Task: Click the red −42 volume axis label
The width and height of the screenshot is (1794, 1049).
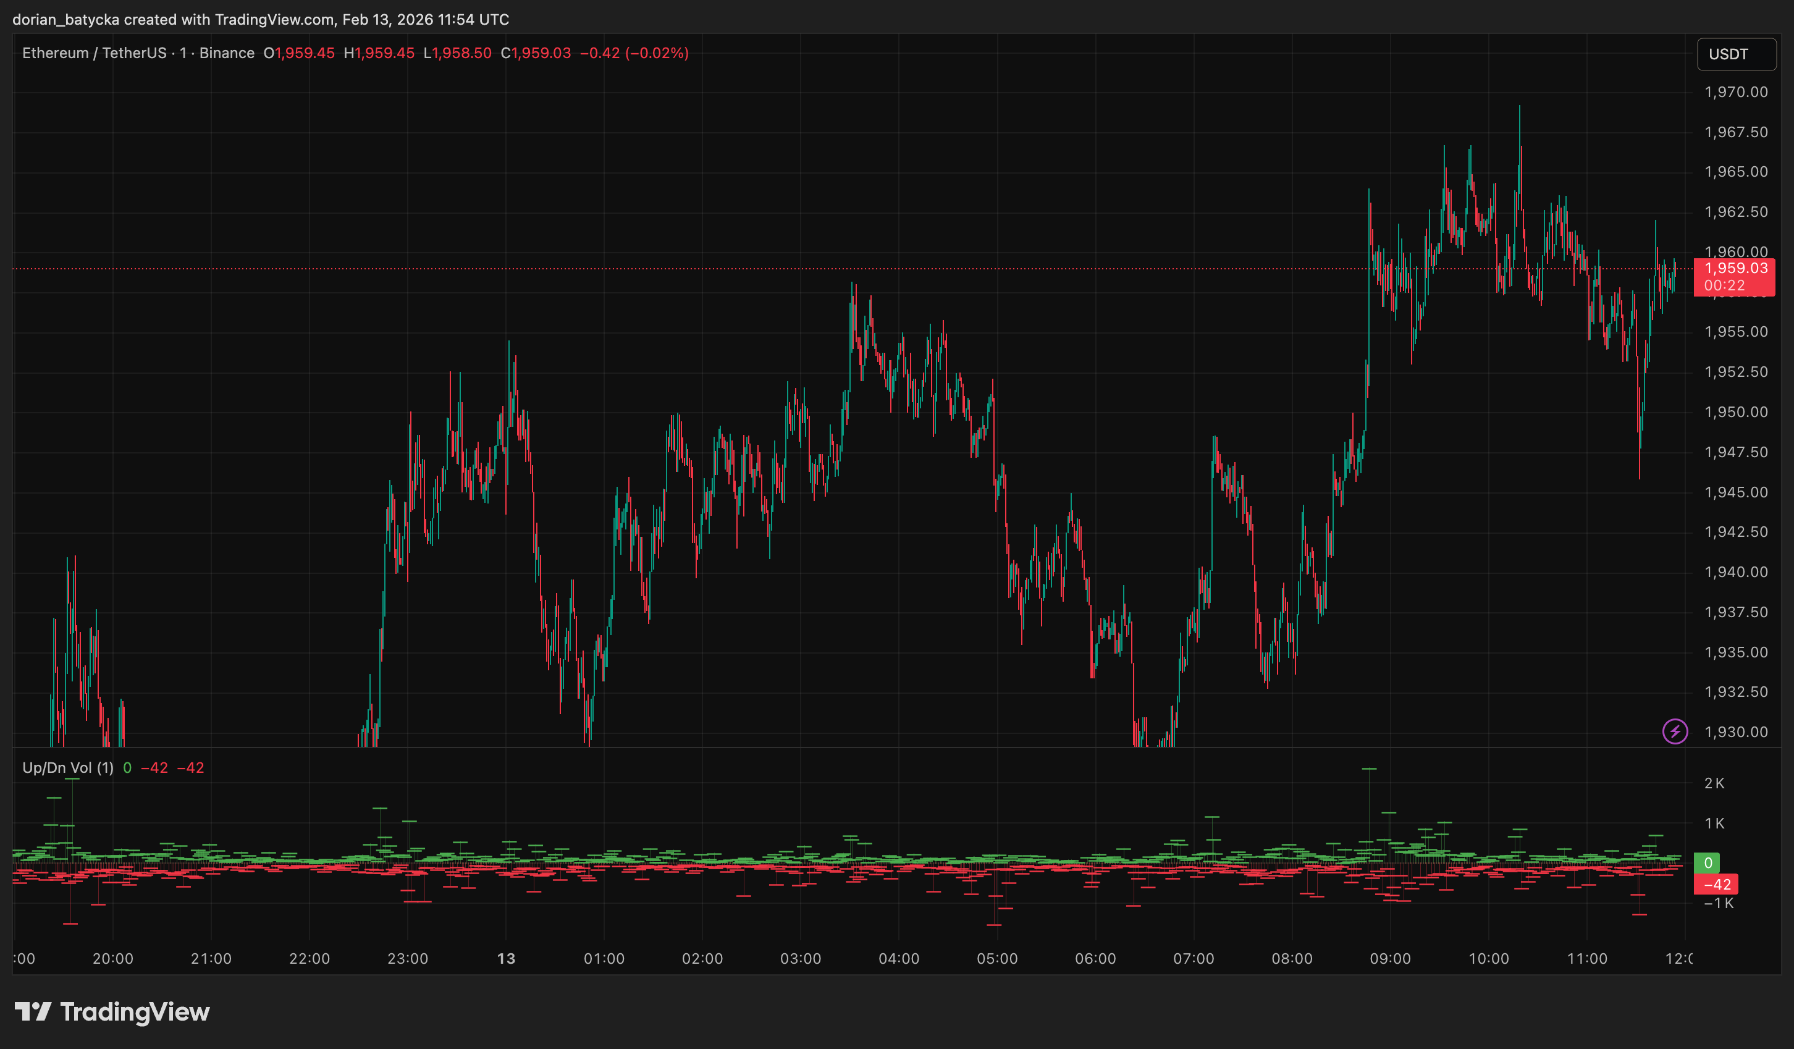Action: [x=1716, y=885]
